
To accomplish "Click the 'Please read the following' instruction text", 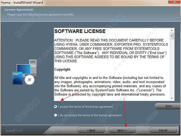I will click(41, 14).
